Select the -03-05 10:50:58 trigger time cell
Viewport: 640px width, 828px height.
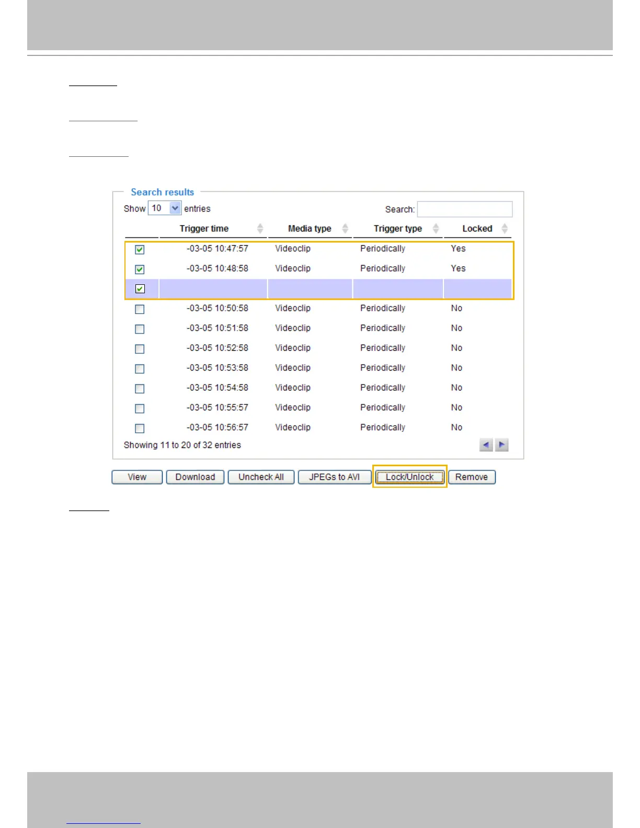[x=218, y=308]
